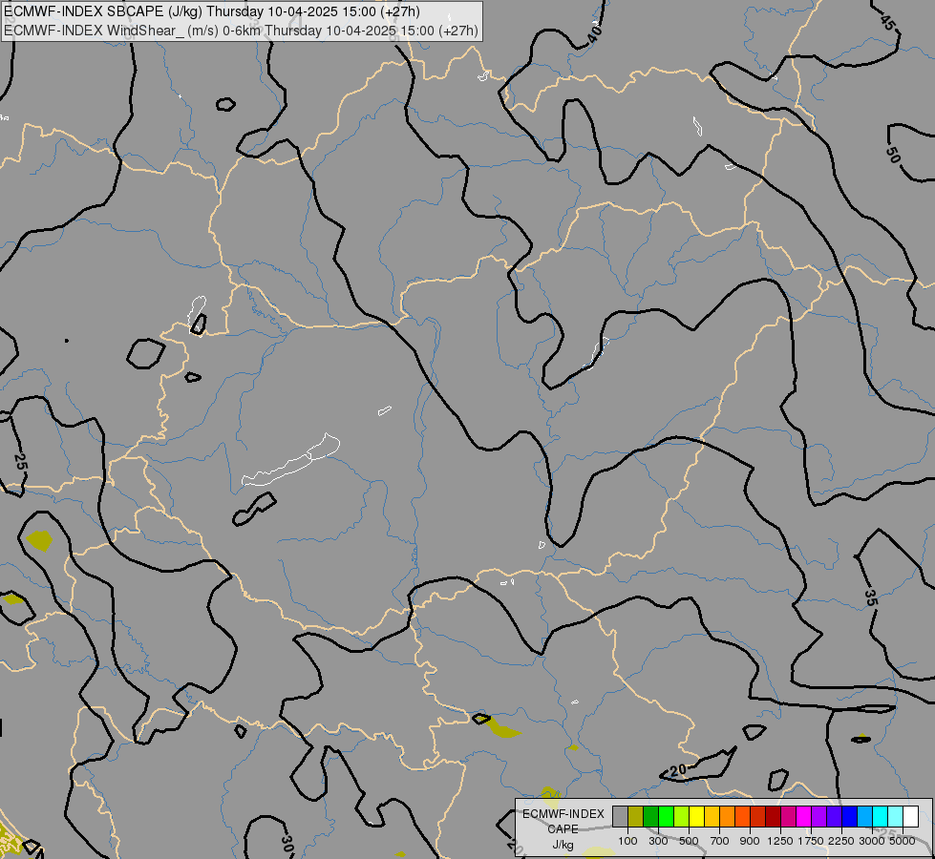935x859 pixels.
Task: Pick the white legend swatch
Action: (910, 817)
